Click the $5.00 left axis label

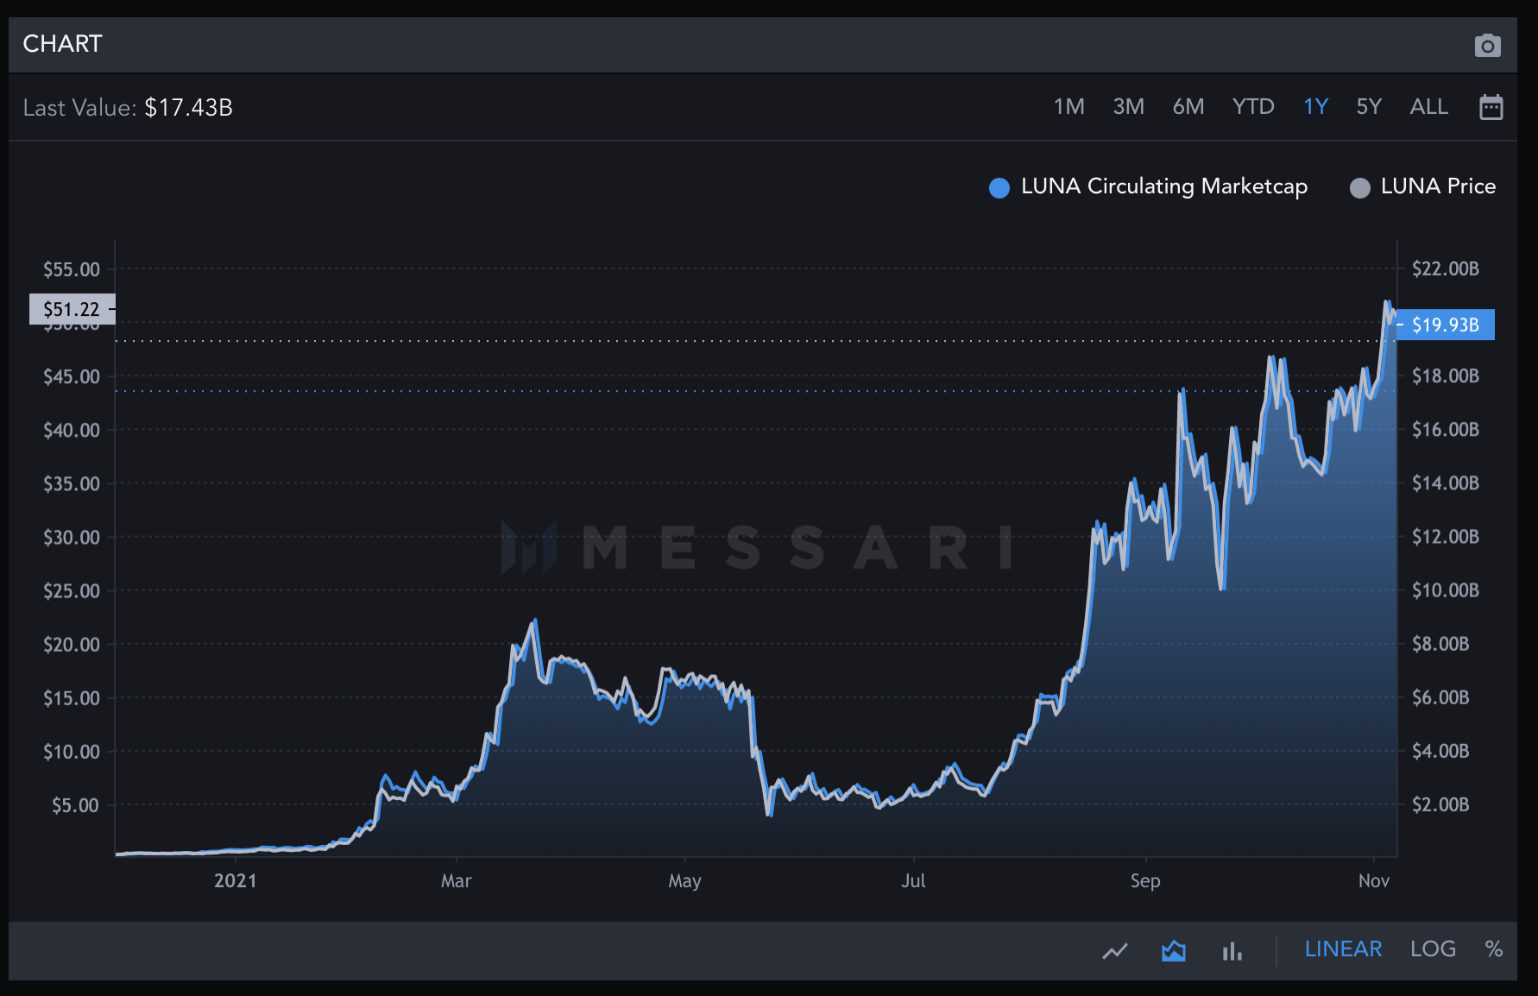(x=76, y=805)
